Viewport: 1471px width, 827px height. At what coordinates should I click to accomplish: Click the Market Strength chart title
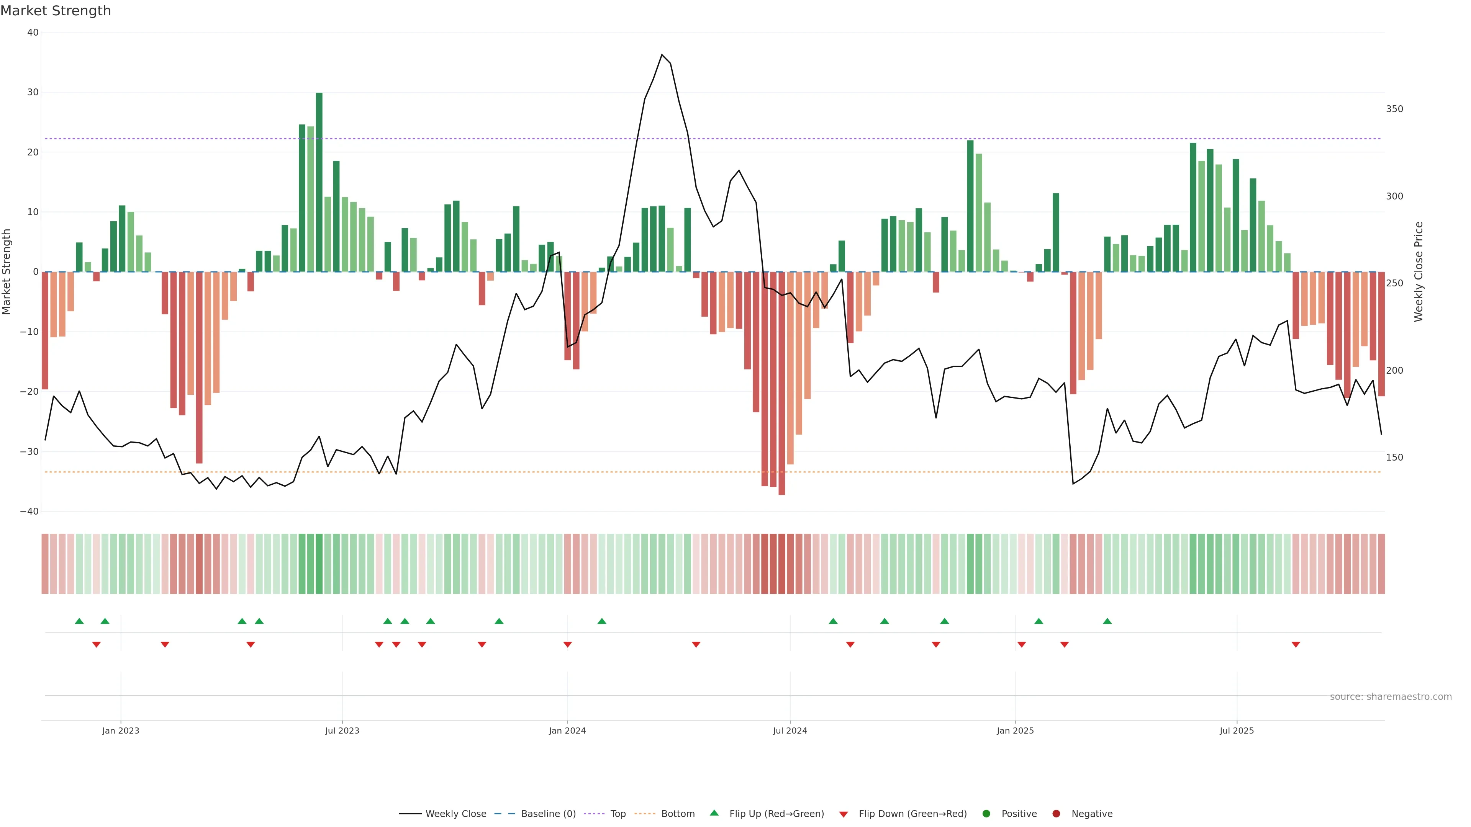point(56,11)
